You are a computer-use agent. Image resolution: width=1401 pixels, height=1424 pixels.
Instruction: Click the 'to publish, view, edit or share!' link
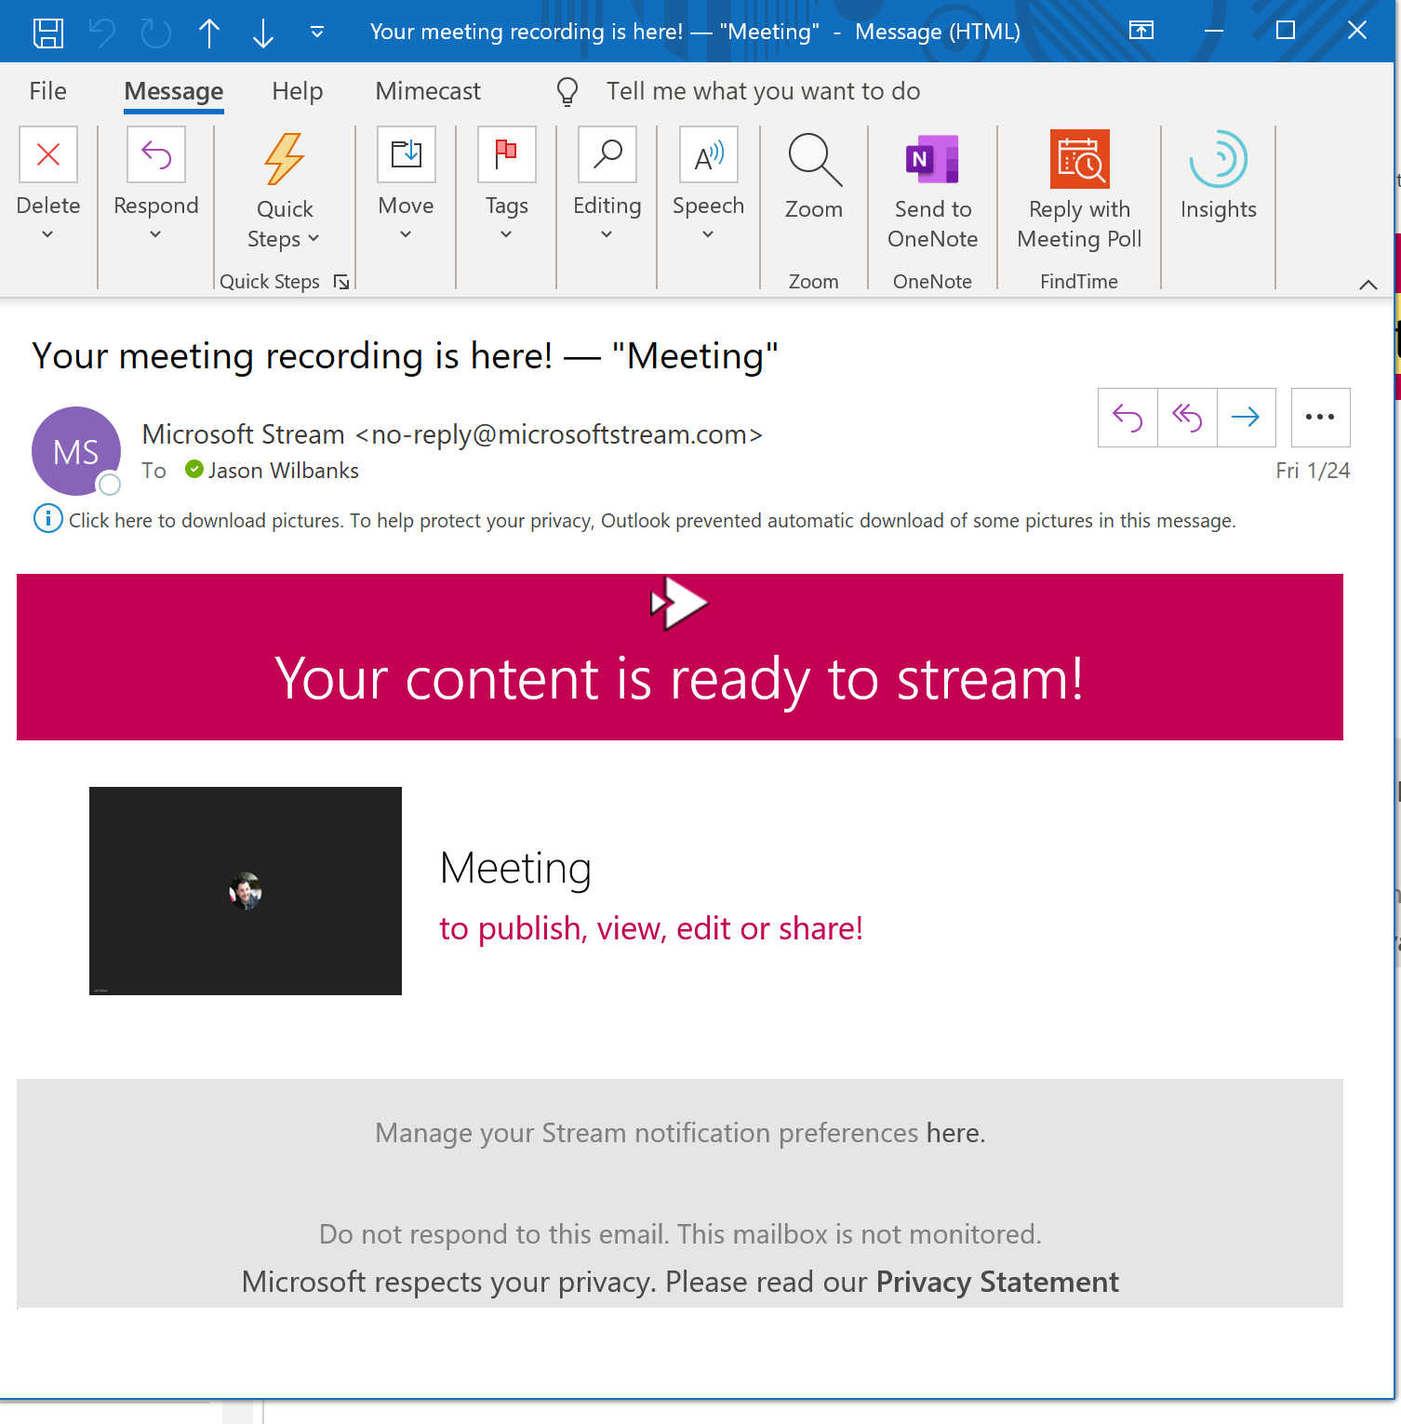[651, 928]
